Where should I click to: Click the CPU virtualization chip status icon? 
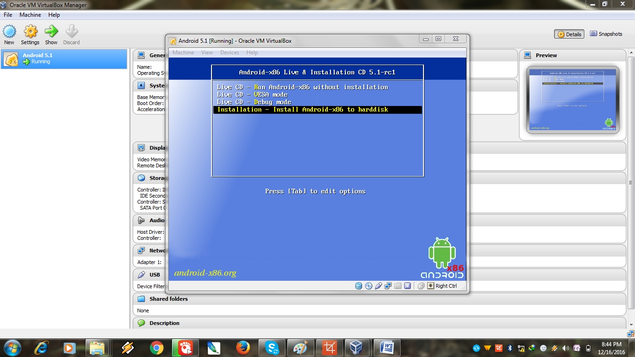tap(408, 286)
